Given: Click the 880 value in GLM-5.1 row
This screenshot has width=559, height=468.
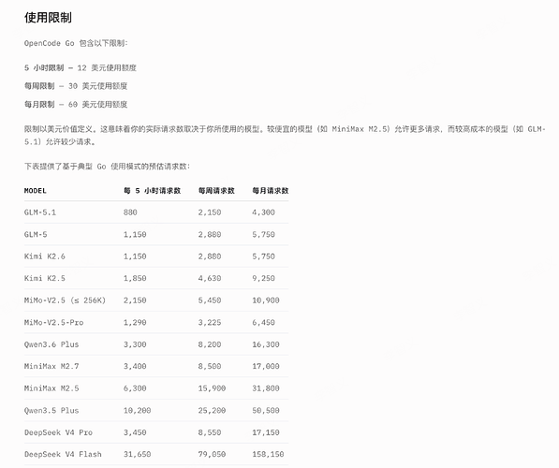Looking at the screenshot, I should point(130,212).
